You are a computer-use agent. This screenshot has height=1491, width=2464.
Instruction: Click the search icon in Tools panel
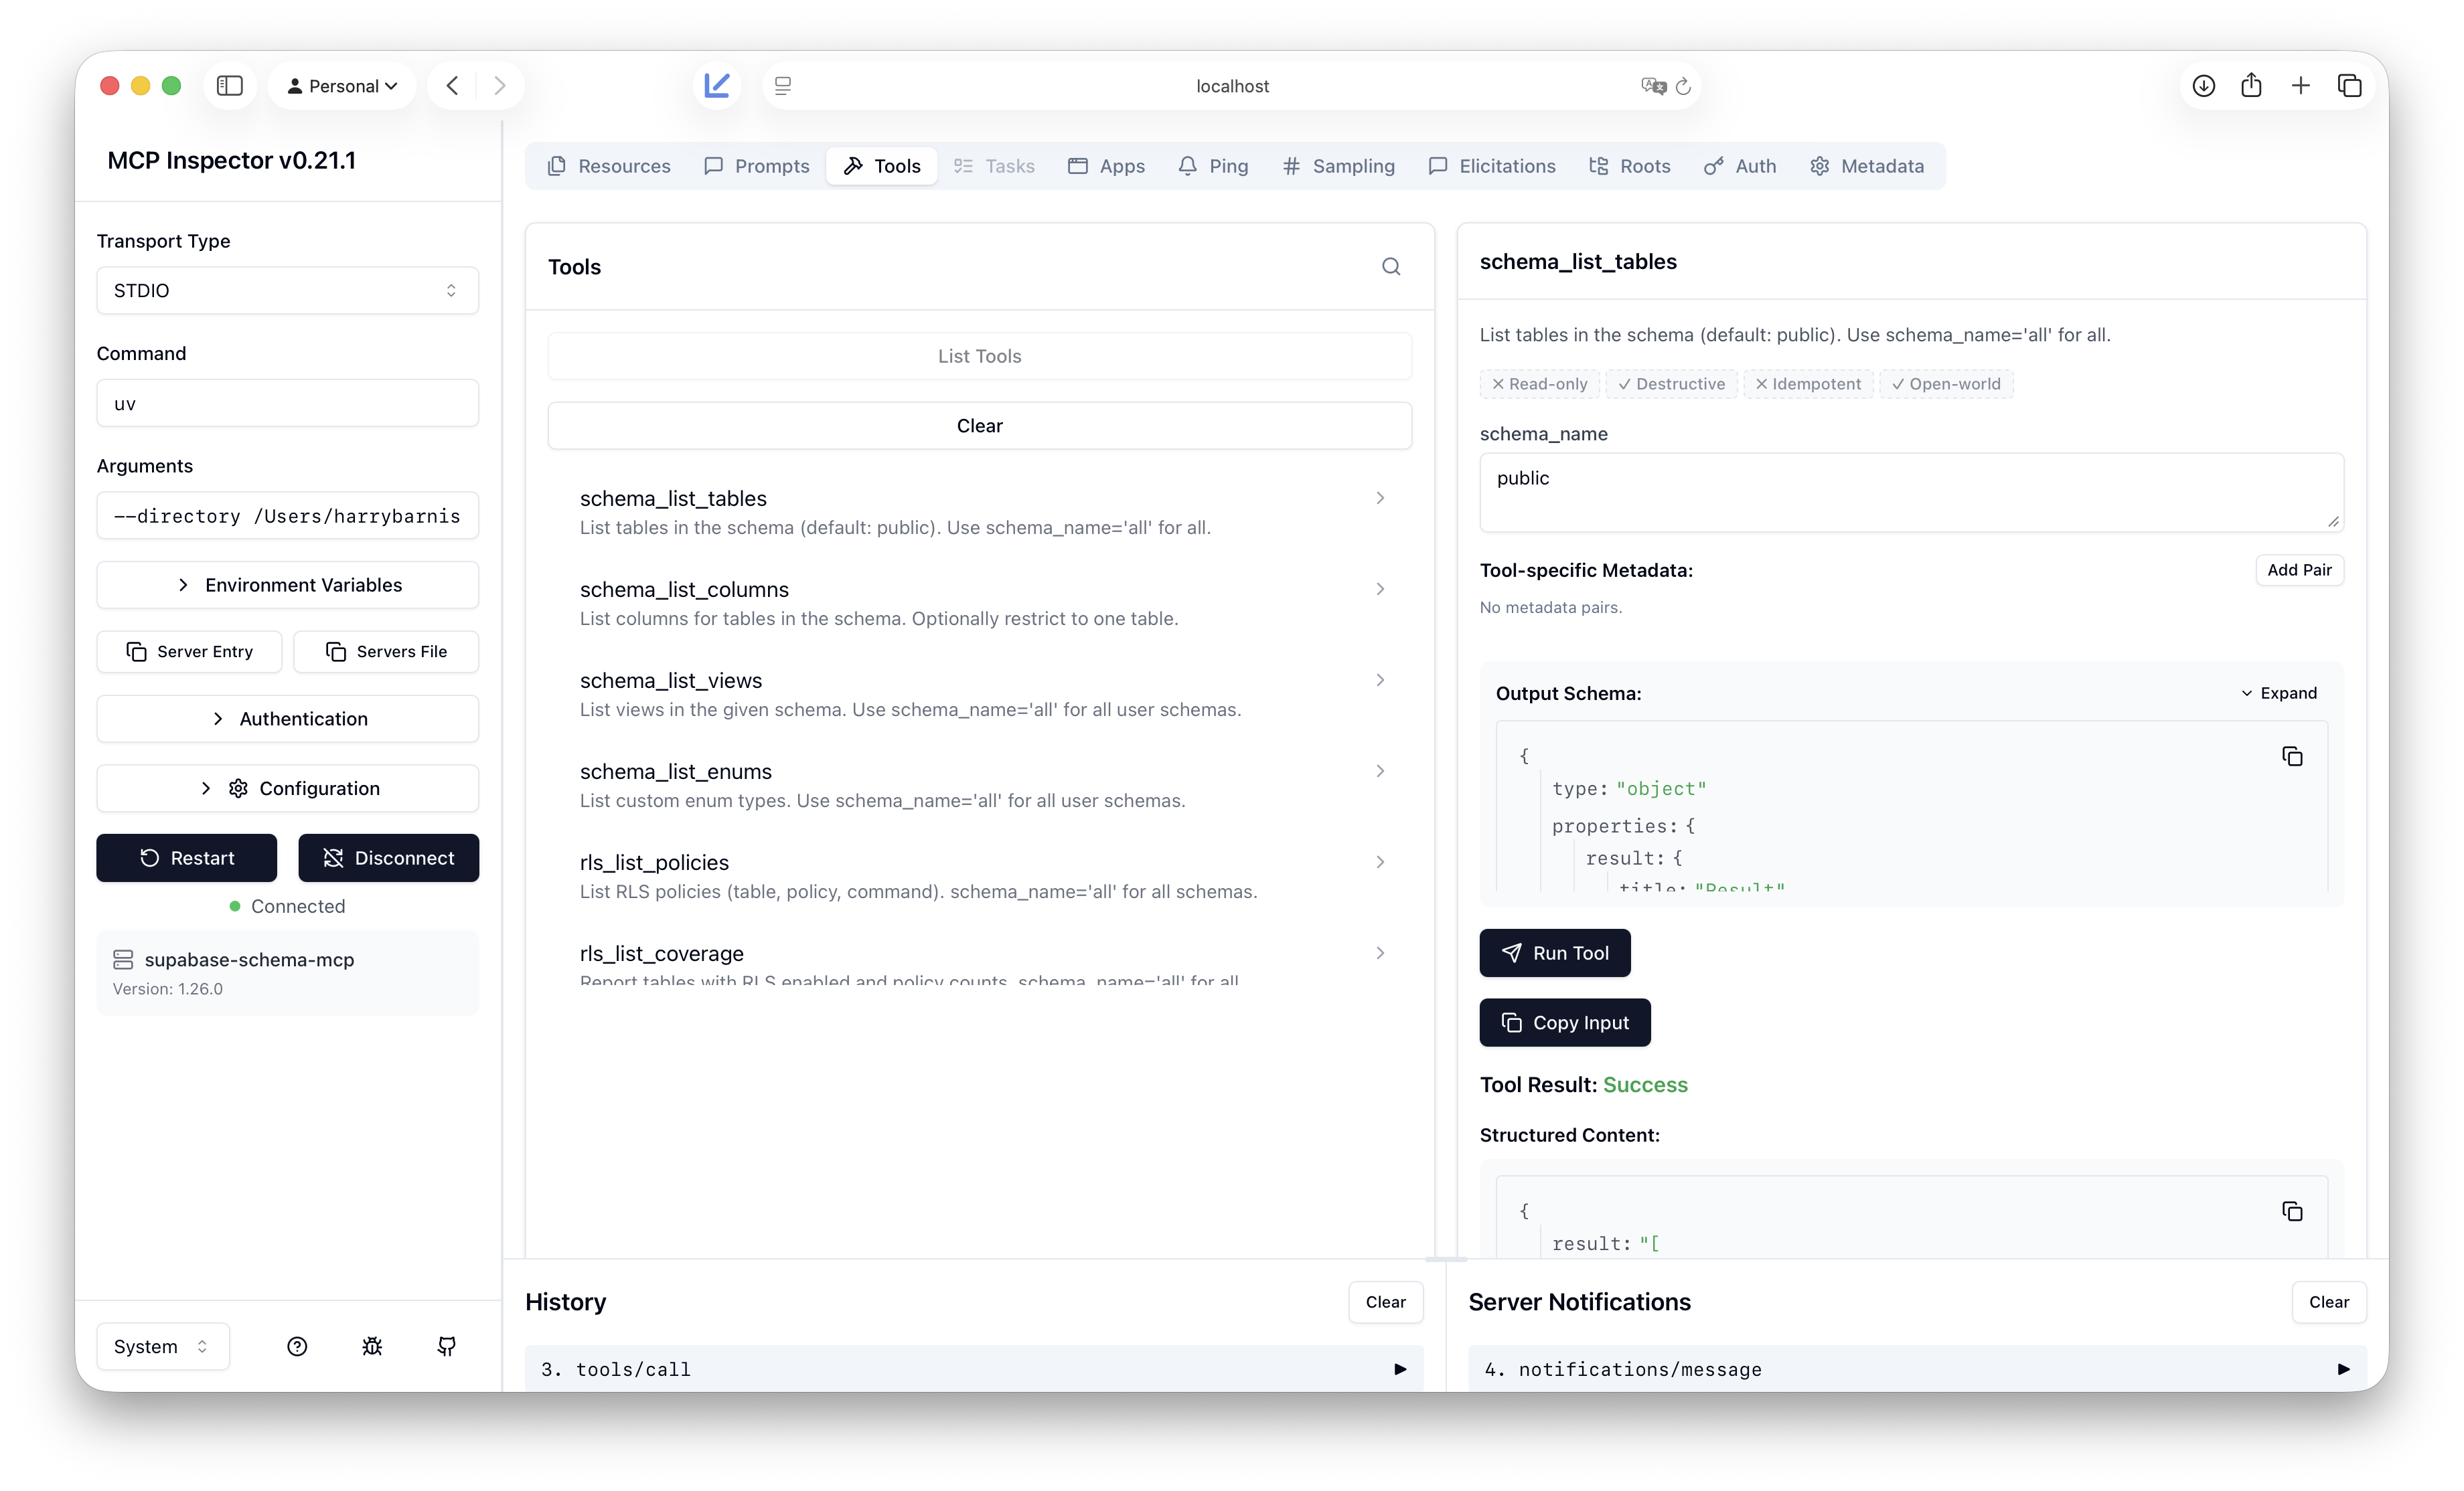(1390, 267)
